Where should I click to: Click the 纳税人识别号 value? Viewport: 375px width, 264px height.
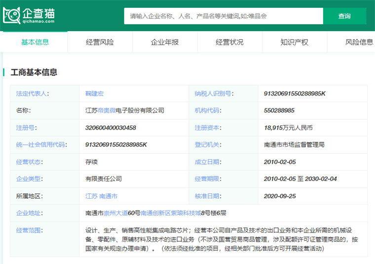click(295, 93)
